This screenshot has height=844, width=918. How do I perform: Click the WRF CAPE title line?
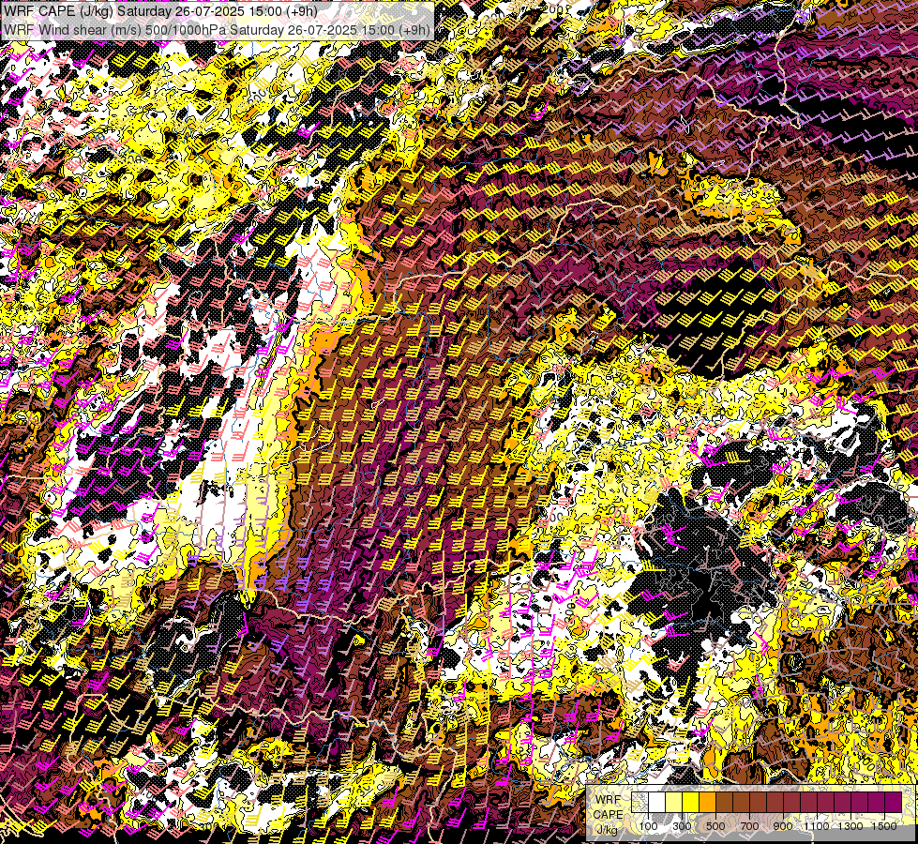click(160, 11)
